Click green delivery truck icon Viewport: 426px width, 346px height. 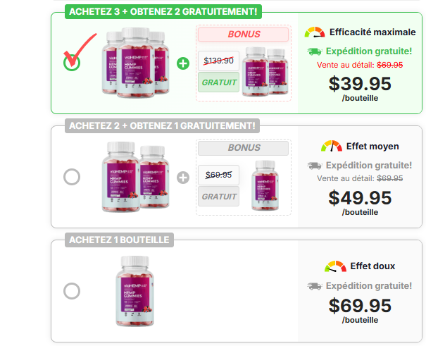315,51
